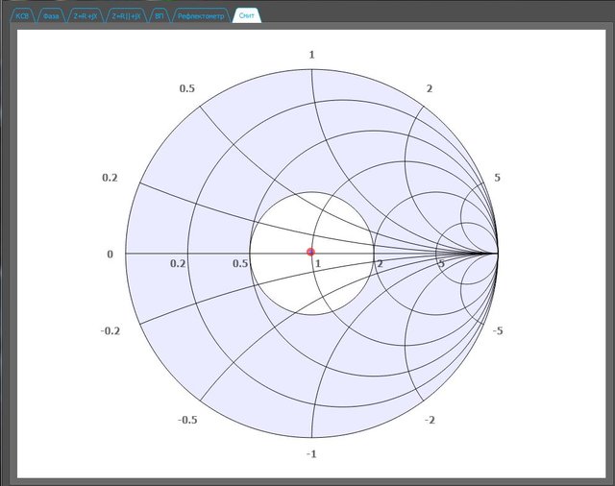This screenshot has height=486, width=615.
Task: Click the upper-right outer label 2
Action: pyautogui.click(x=430, y=88)
